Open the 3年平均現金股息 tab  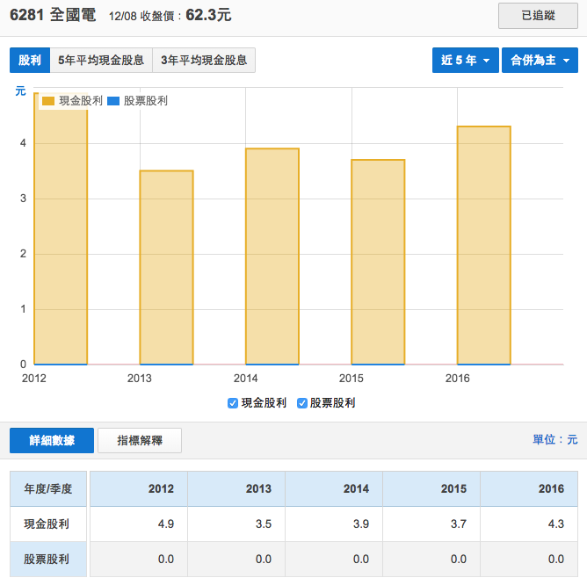pos(204,61)
